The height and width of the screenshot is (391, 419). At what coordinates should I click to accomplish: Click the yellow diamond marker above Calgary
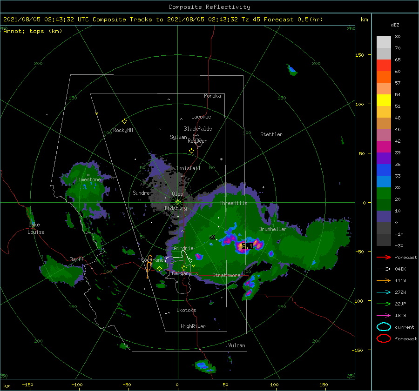(184, 268)
